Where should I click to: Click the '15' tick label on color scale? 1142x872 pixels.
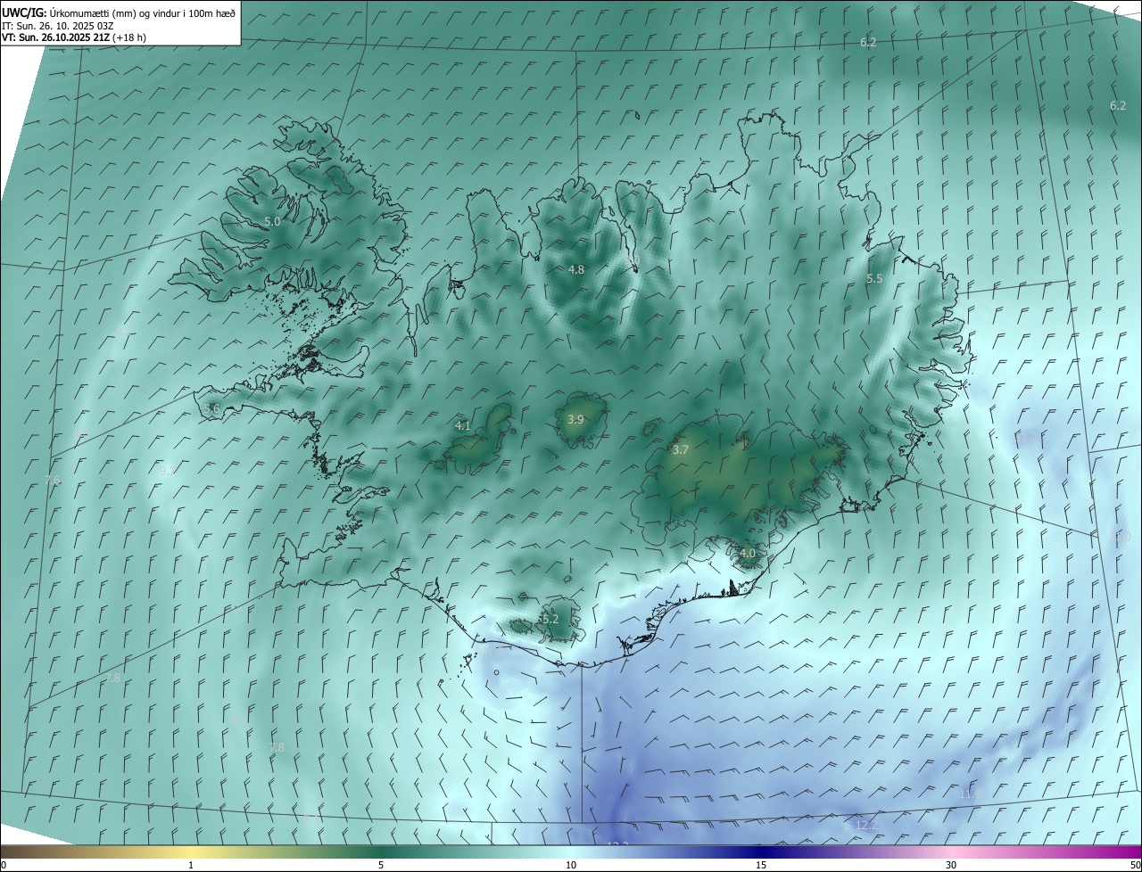[761, 865]
